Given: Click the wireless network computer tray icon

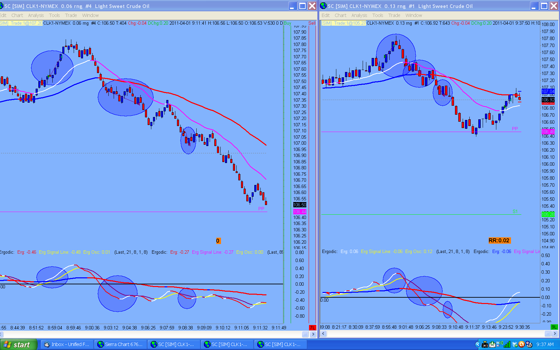Looking at the screenshot, I should click(x=500, y=345).
